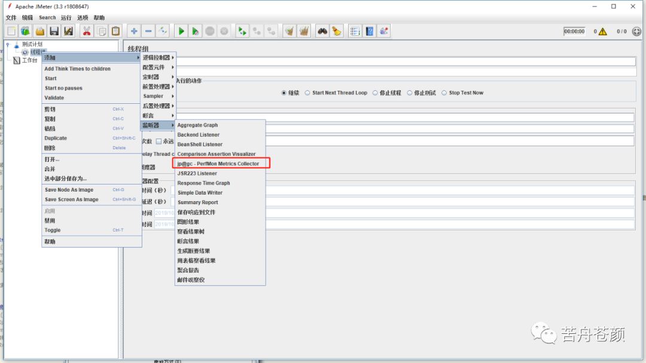The image size is (646, 363).
Task: Click the Stop test toolbar icon
Action: [x=210, y=31]
